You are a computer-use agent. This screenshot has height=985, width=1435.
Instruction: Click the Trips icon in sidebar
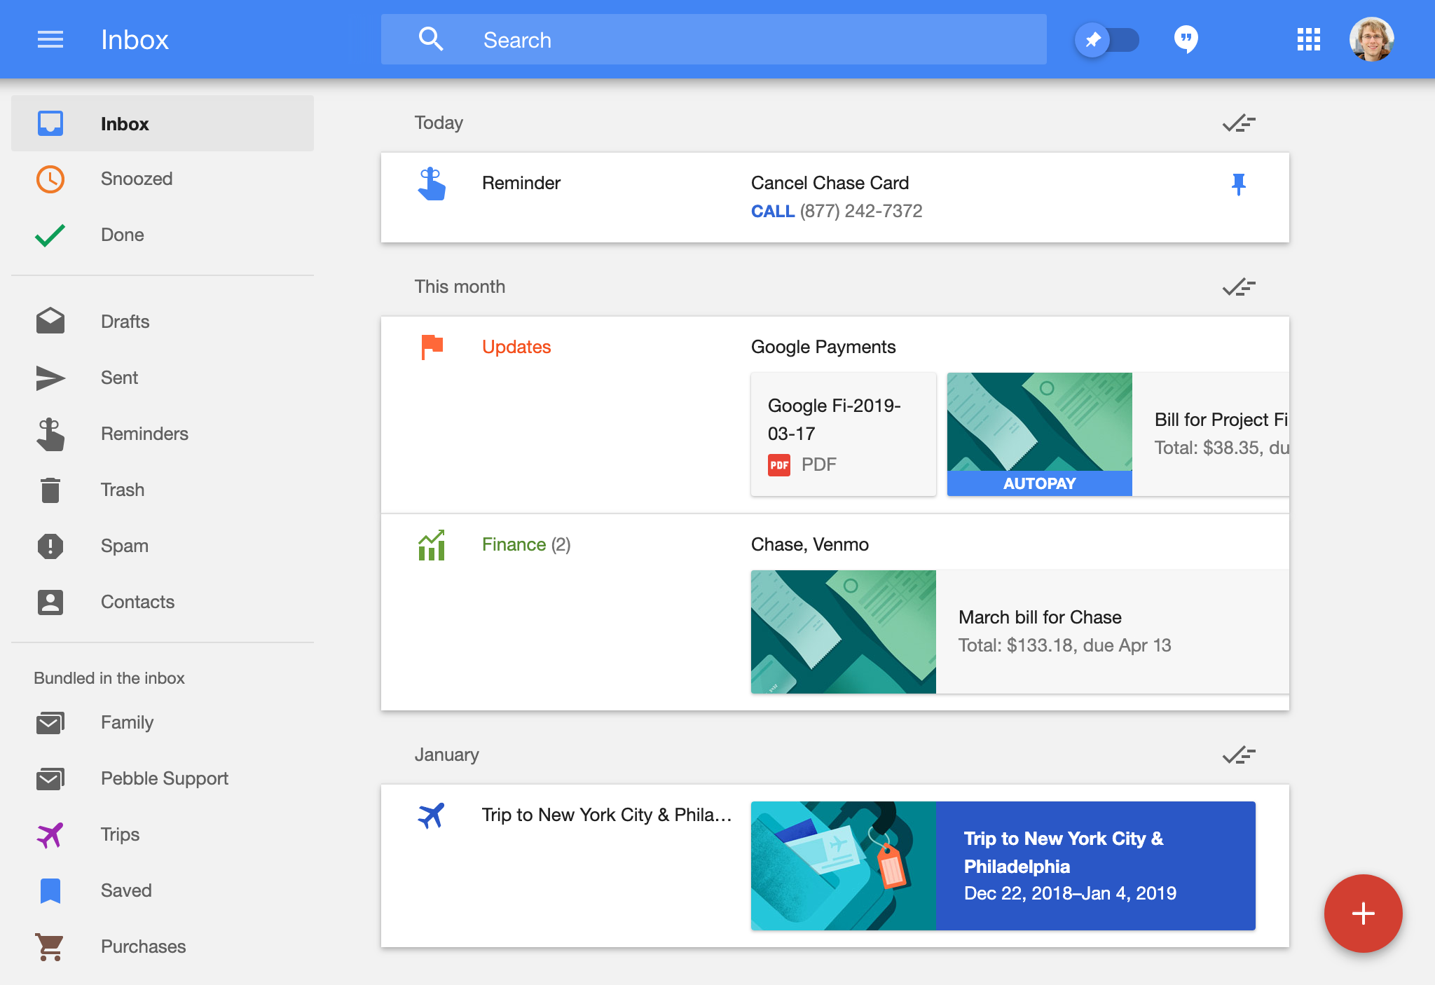click(50, 834)
